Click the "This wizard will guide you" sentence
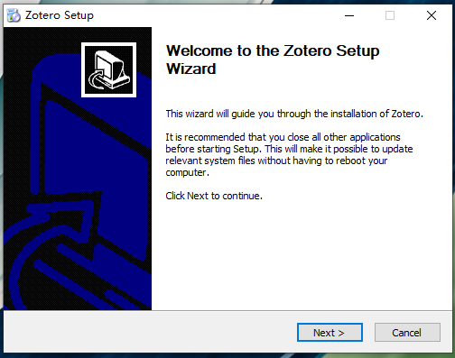 (x=294, y=114)
